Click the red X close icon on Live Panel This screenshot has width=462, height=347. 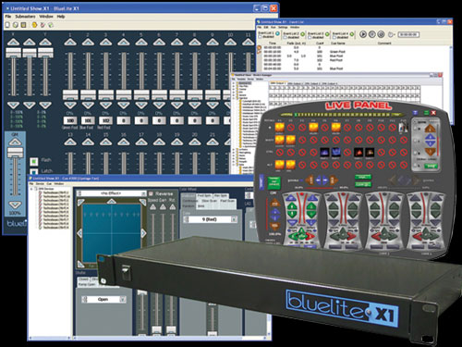433,113
